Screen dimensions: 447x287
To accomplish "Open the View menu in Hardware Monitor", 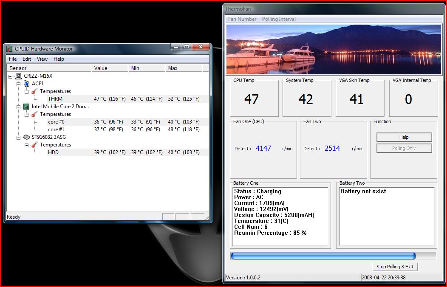I will [42, 59].
